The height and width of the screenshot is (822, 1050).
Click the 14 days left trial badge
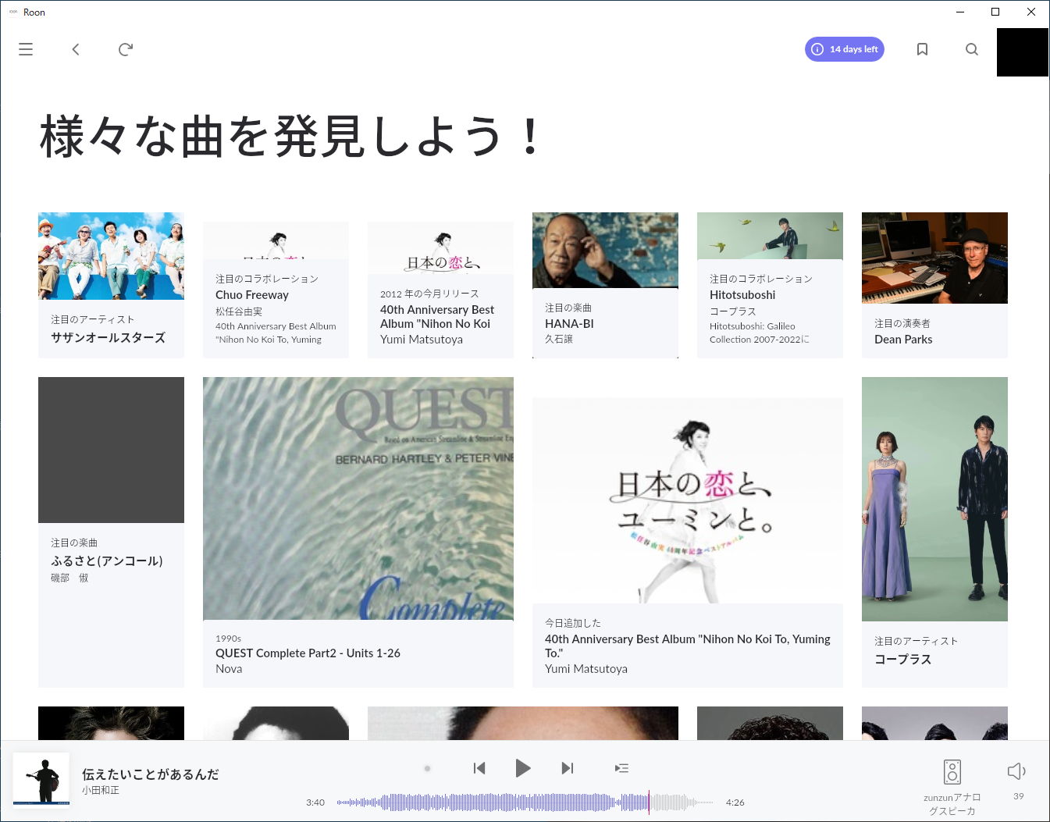coord(845,49)
